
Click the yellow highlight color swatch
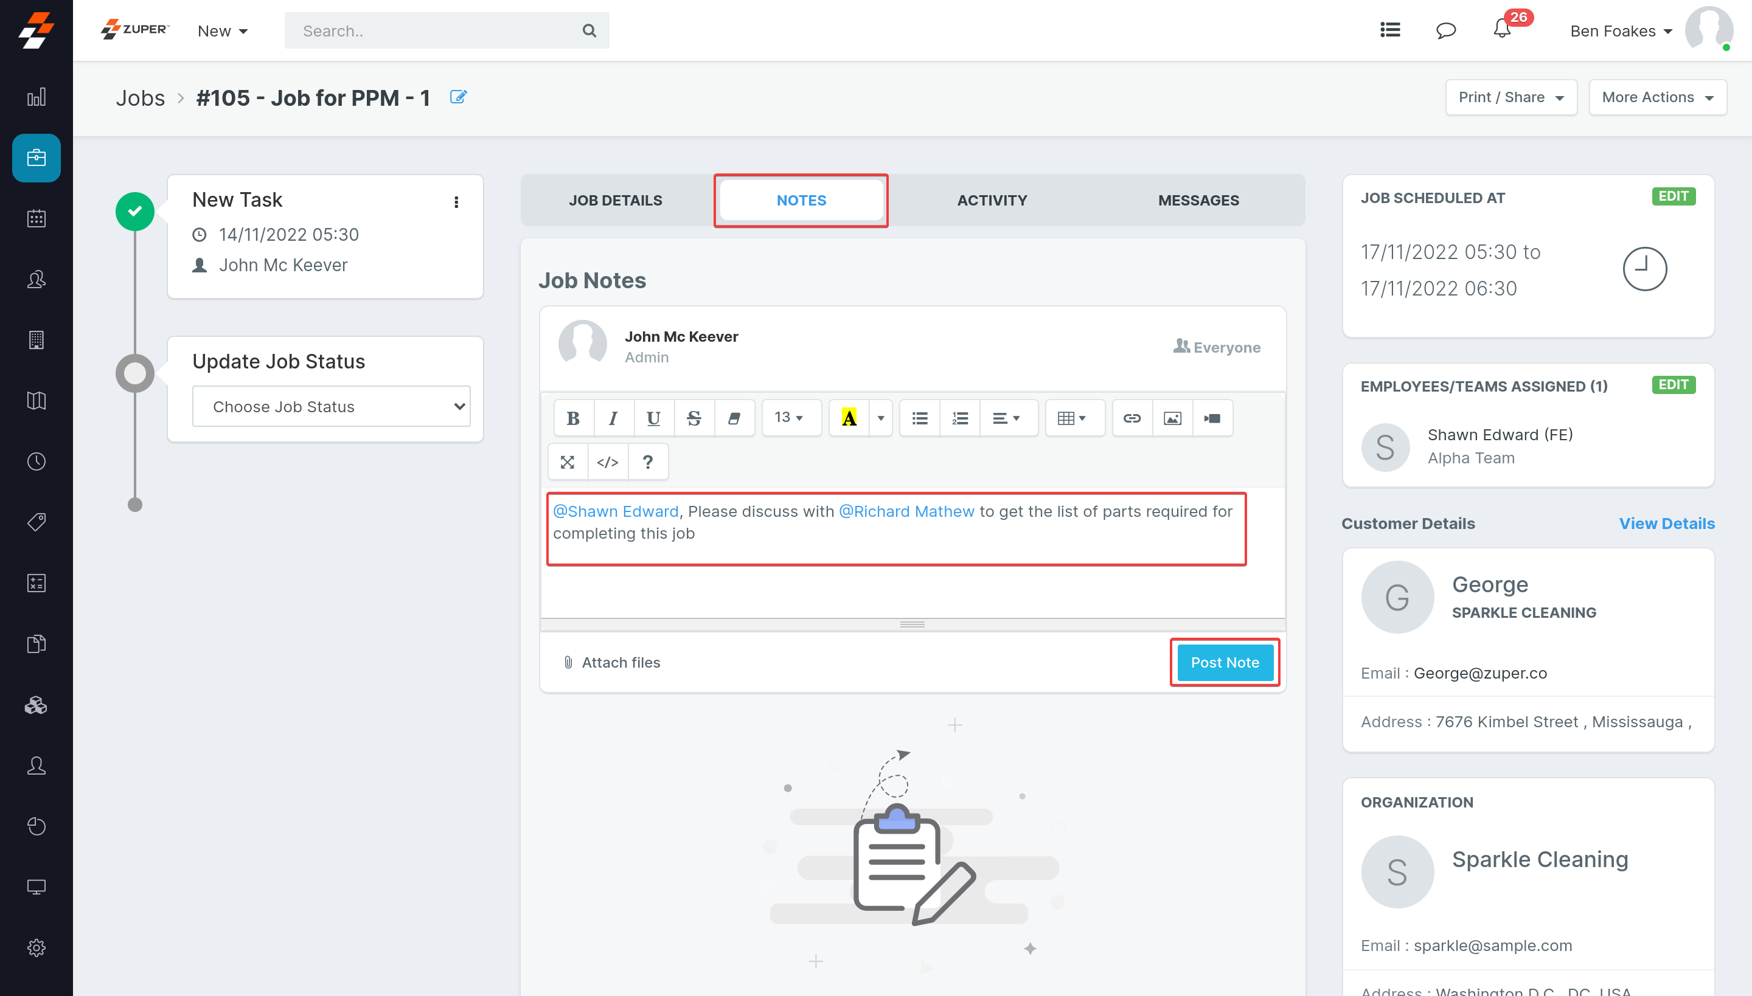pos(849,418)
